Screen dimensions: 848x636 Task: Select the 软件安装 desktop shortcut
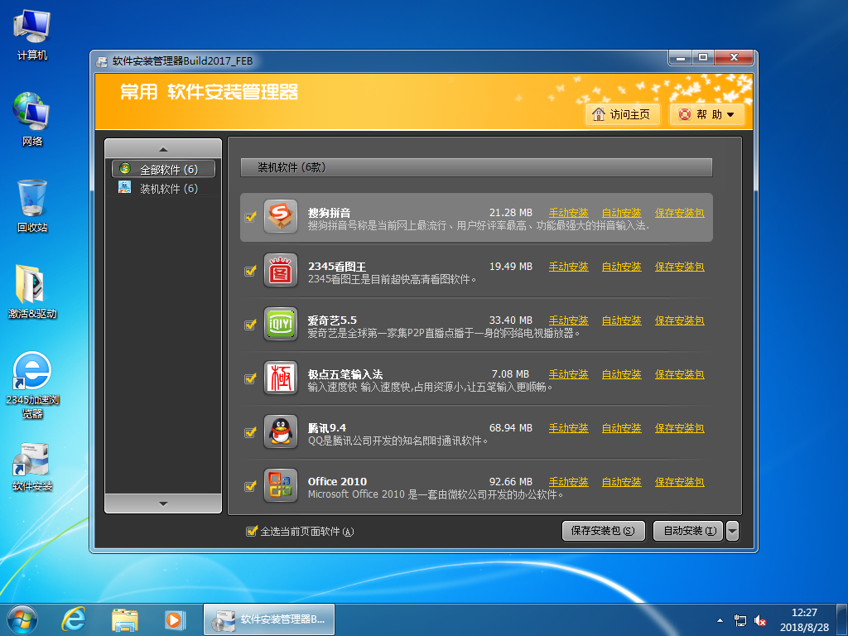tap(32, 467)
